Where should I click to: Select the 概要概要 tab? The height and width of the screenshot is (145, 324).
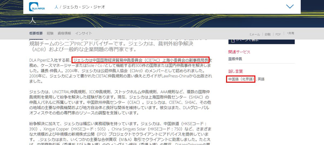(x=36, y=33)
